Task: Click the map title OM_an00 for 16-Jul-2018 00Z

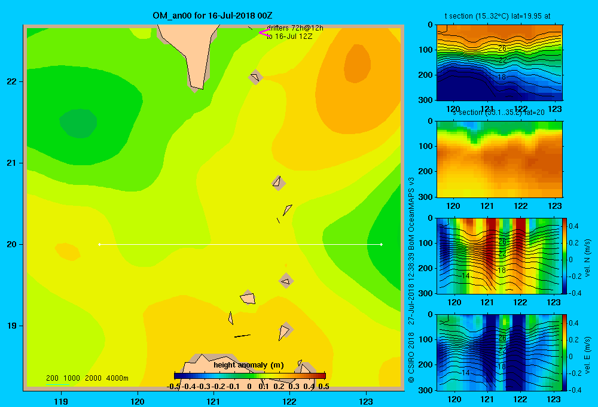Action: (212, 16)
